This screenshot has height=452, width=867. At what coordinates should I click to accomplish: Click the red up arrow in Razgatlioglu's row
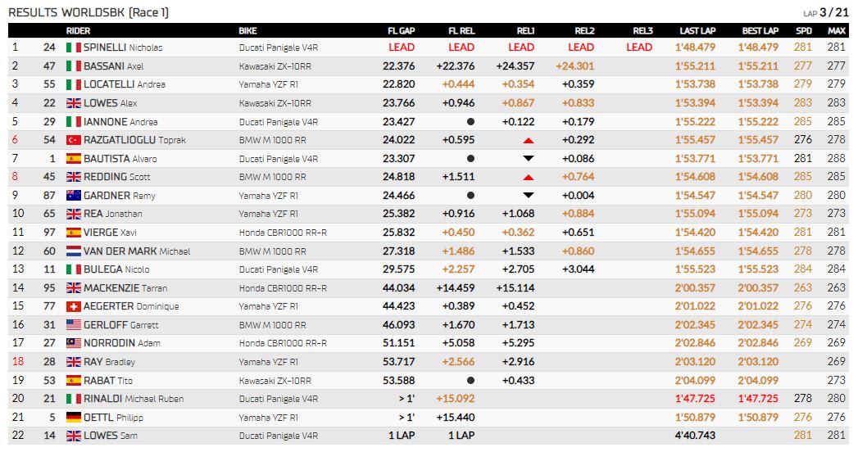[x=529, y=141]
